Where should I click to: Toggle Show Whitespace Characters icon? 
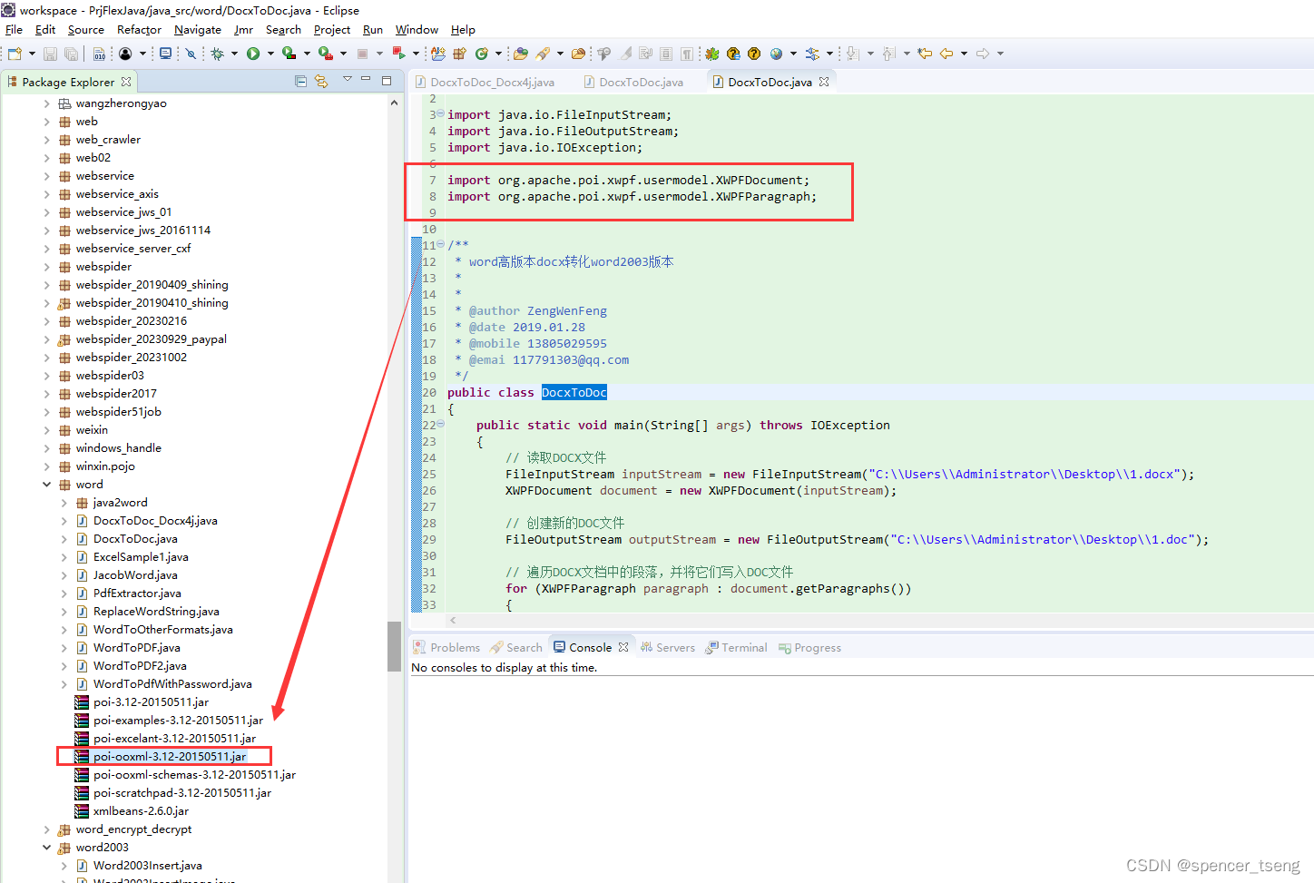(x=686, y=54)
